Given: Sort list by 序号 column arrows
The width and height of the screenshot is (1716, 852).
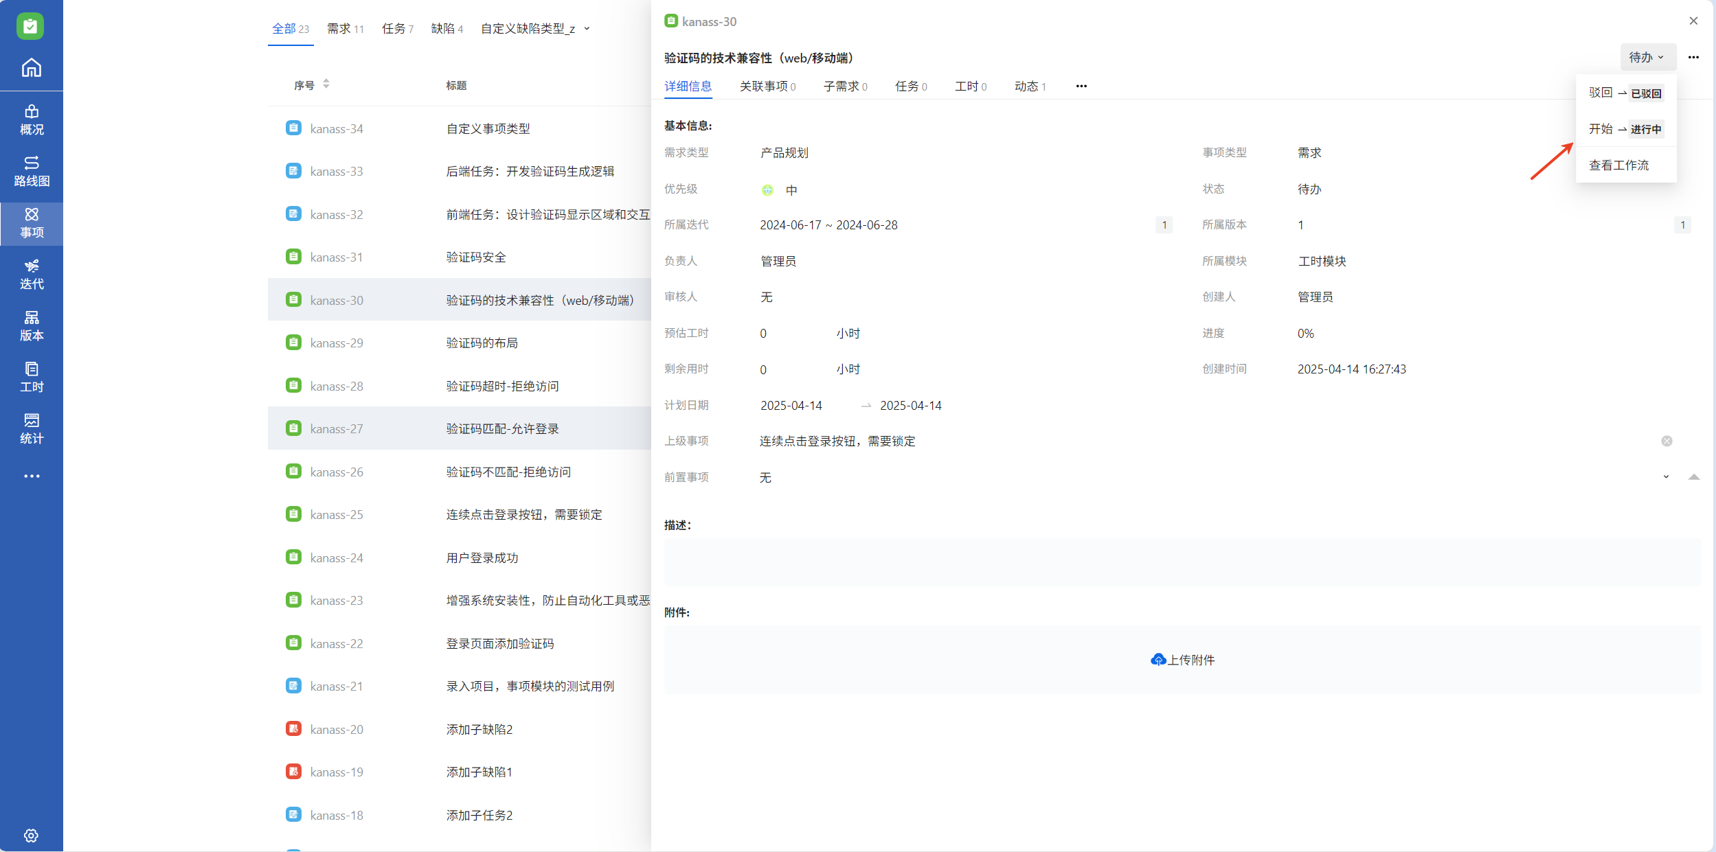Looking at the screenshot, I should point(326,84).
